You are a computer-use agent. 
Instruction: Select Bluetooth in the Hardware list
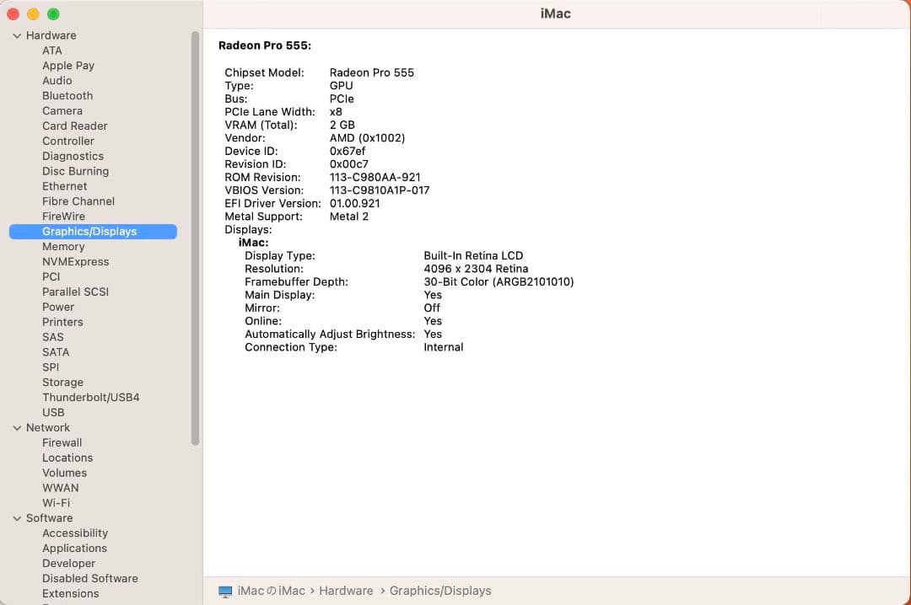[x=67, y=95]
